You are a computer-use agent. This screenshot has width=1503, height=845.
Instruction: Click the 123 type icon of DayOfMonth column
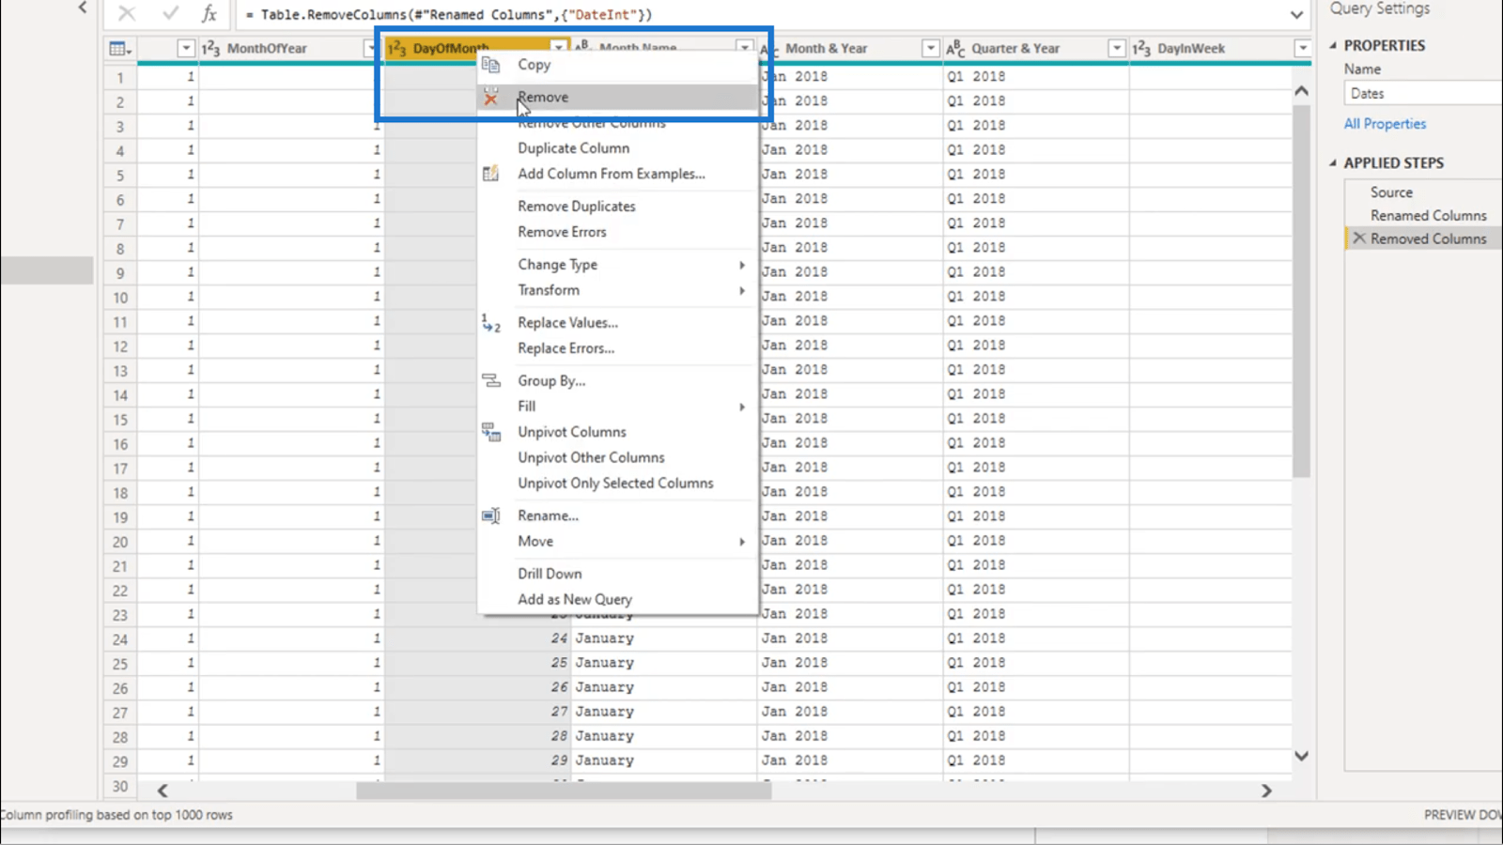click(x=396, y=49)
